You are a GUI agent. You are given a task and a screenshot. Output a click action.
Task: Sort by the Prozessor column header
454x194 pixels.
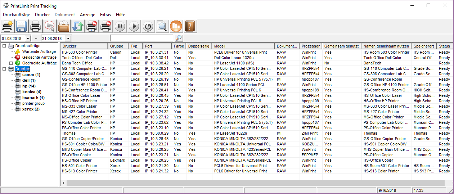[311, 46]
